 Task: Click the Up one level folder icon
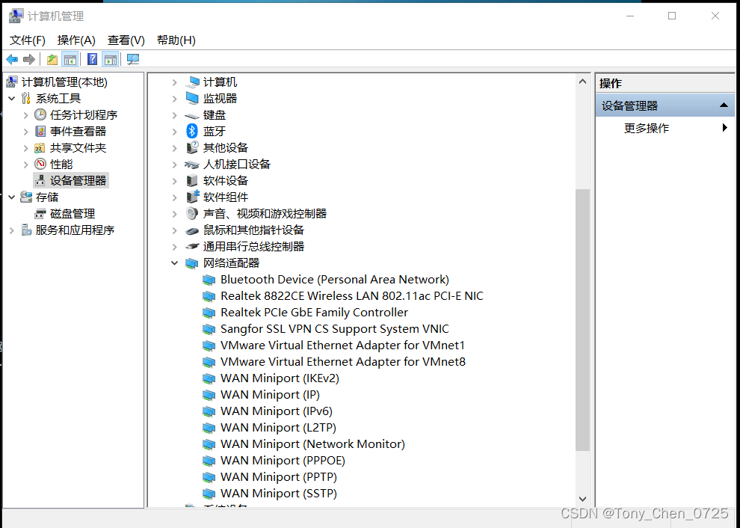coord(52,60)
